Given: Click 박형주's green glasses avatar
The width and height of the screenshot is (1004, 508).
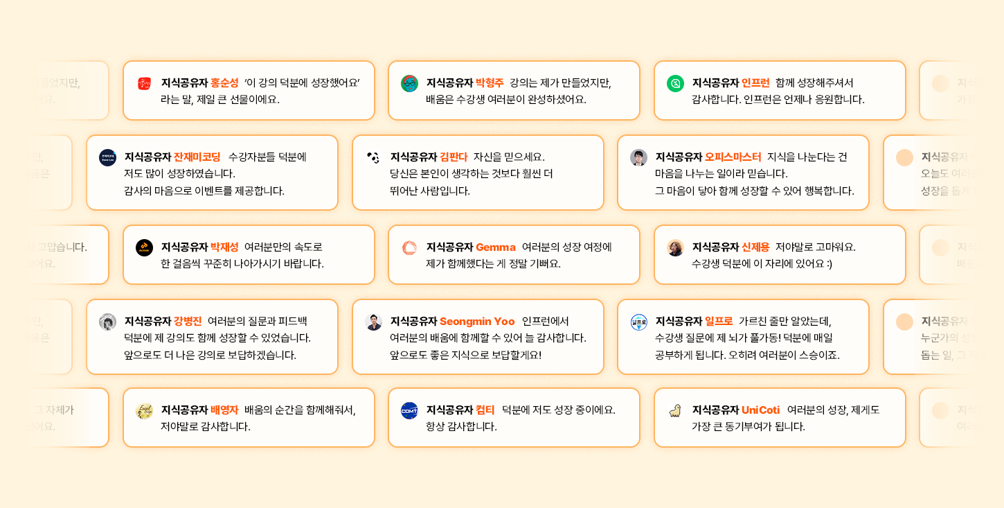Looking at the screenshot, I should [x=409, y=83].
